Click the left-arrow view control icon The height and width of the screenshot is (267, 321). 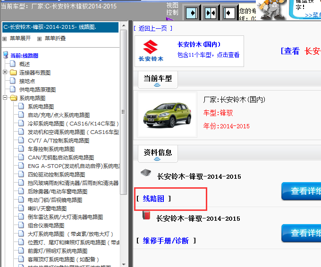(x=229, y=13)
